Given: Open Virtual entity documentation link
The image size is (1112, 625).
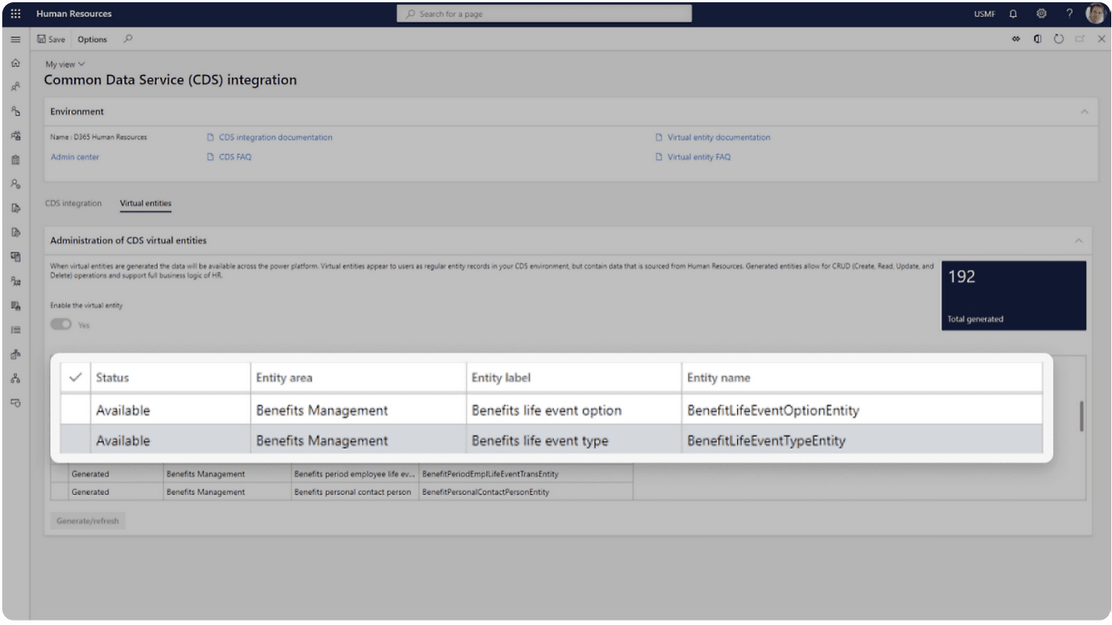Looking at the screenshot, I should 719,137.
